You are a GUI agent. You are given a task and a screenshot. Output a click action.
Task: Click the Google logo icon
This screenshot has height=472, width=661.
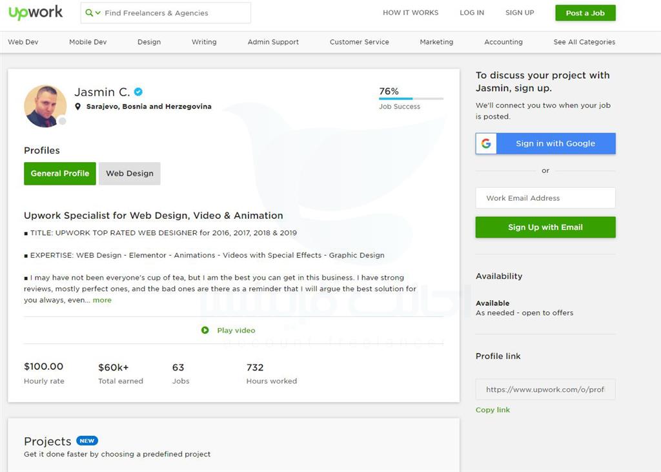tap(486, 143)
